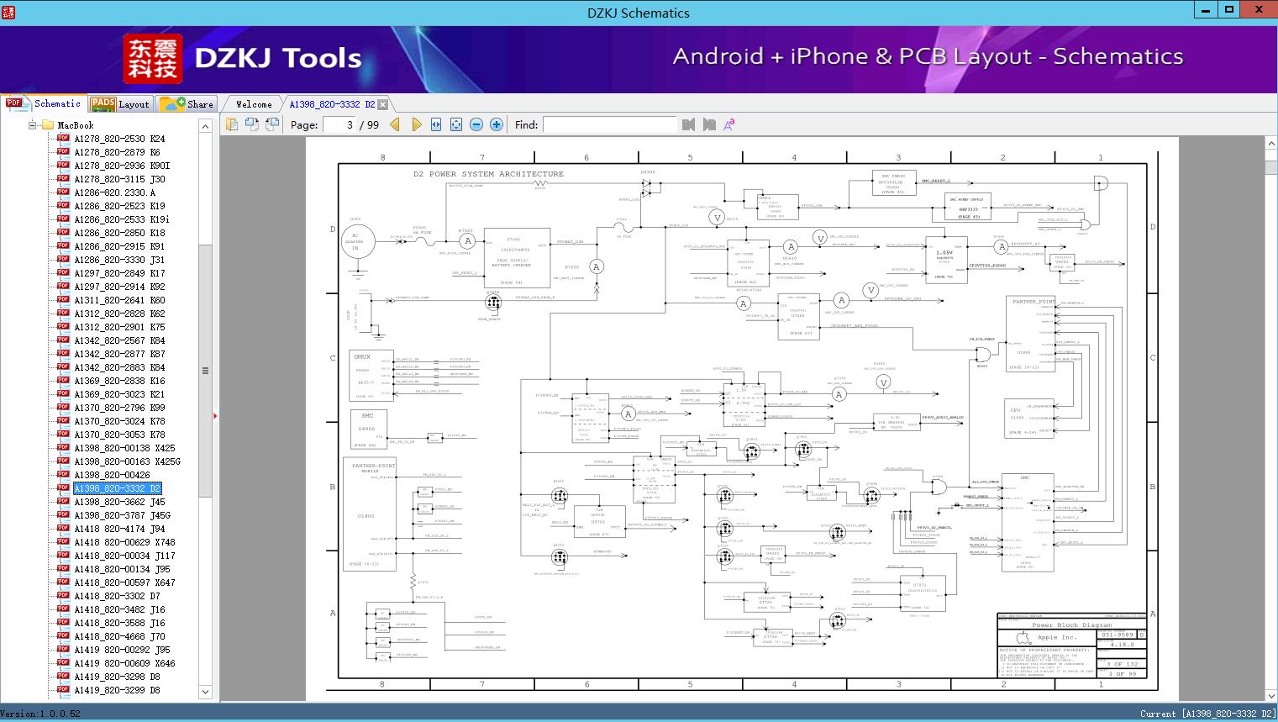
Task: Go to the previous page arrow
Action: pos(395,124)
